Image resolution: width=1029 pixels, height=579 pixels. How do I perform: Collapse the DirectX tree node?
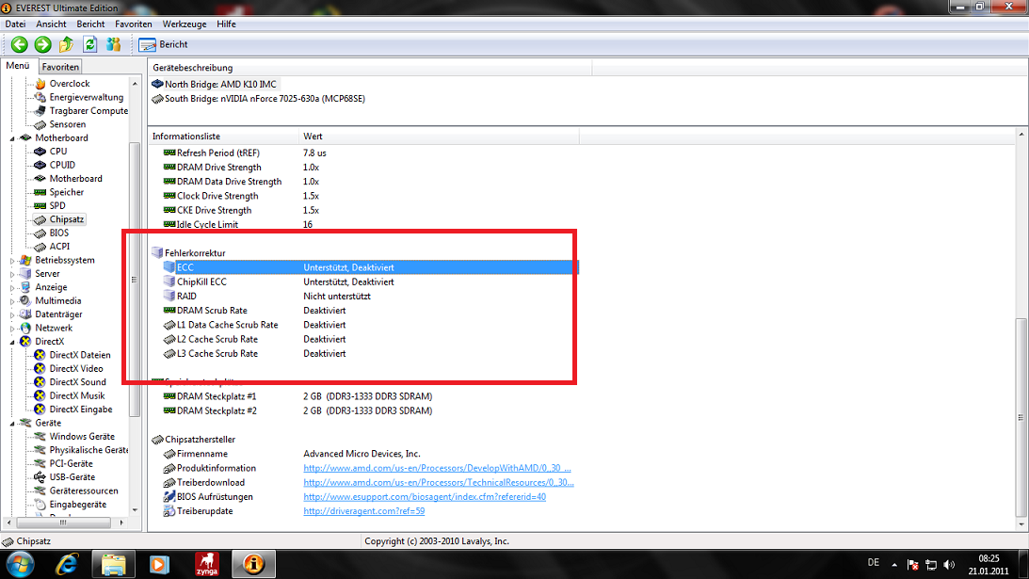tap(12, 342)
